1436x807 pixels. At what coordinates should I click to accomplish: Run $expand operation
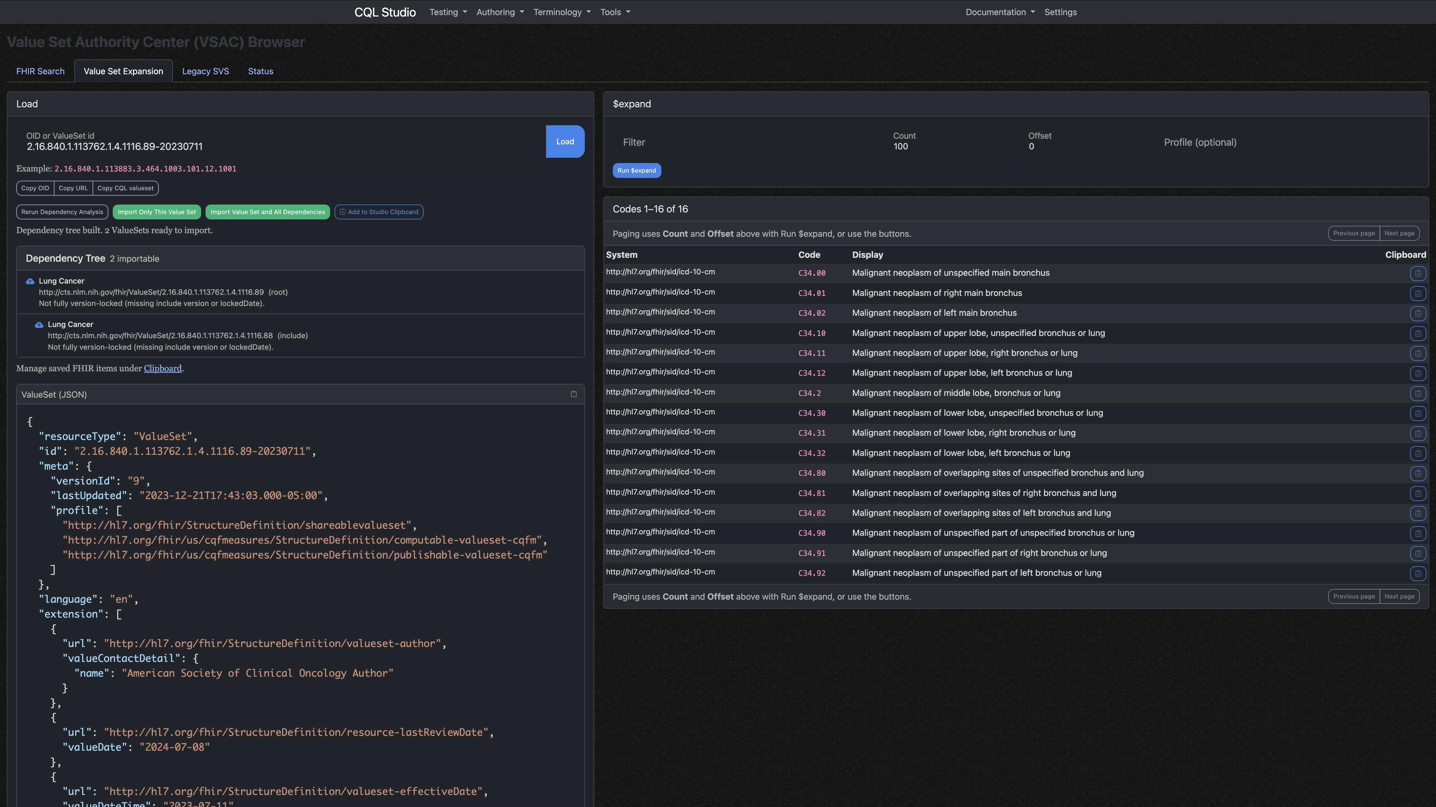pos(637,170)
